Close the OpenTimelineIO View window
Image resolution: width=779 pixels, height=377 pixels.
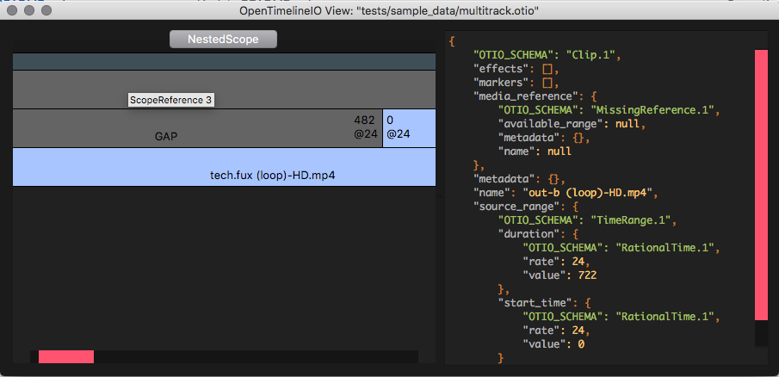point(14,10)
